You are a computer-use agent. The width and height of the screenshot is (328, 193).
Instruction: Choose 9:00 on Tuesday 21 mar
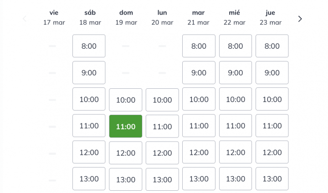pos(199,72)
